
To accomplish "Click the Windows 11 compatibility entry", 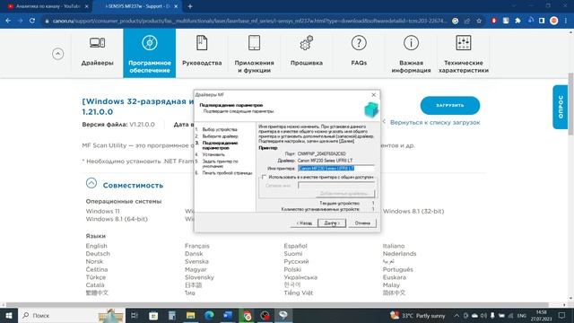I will click(103, 211).
